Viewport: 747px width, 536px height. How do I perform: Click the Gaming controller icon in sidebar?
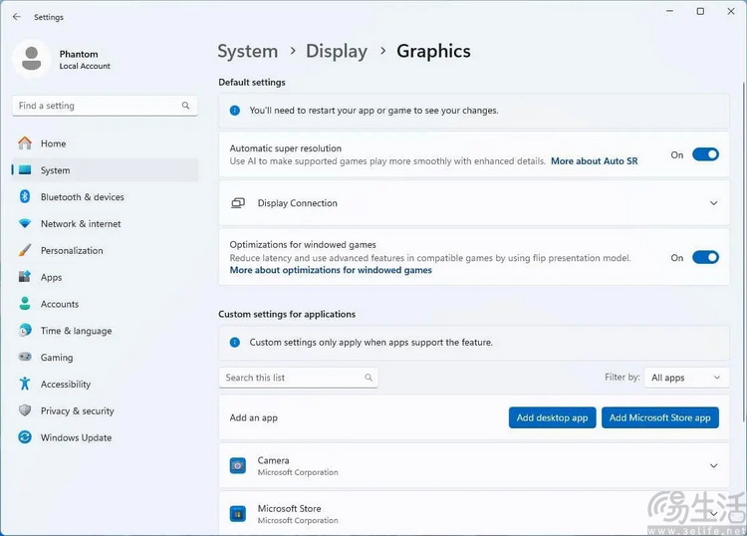coord(25,357)
